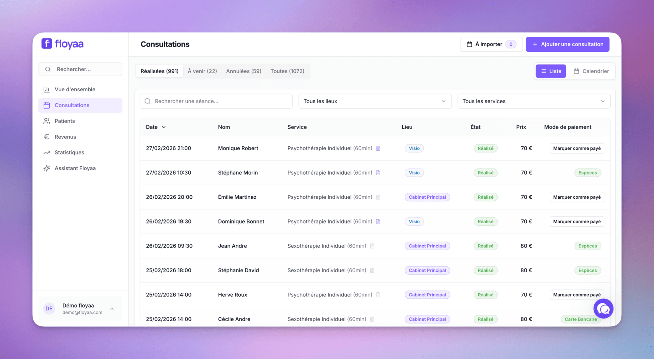
Task: Open the chat support bubble
Action: (x=603, y=309)
